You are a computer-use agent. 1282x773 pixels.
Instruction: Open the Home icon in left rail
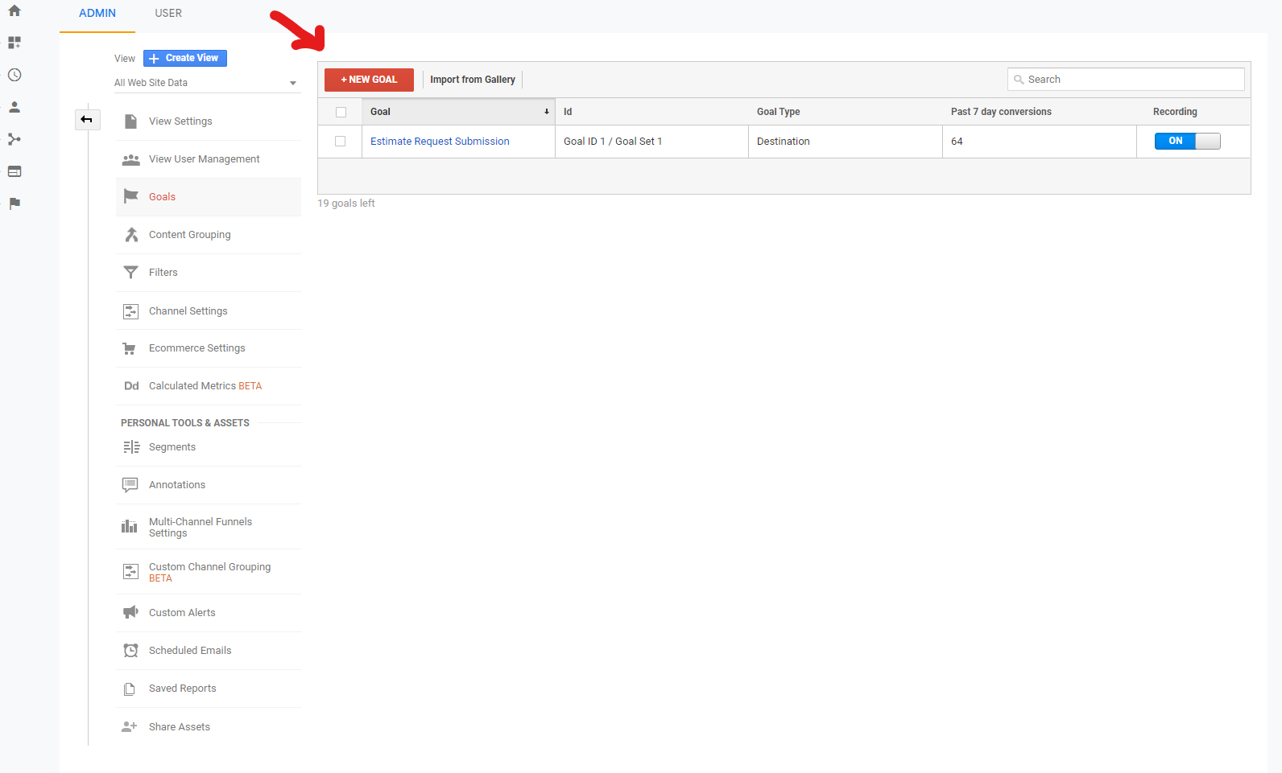point(14,10)
